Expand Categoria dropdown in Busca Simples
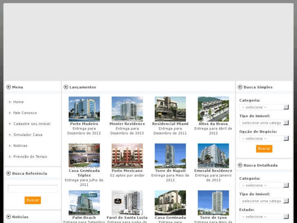Viewport: 297px width, 223px height. 264,107
